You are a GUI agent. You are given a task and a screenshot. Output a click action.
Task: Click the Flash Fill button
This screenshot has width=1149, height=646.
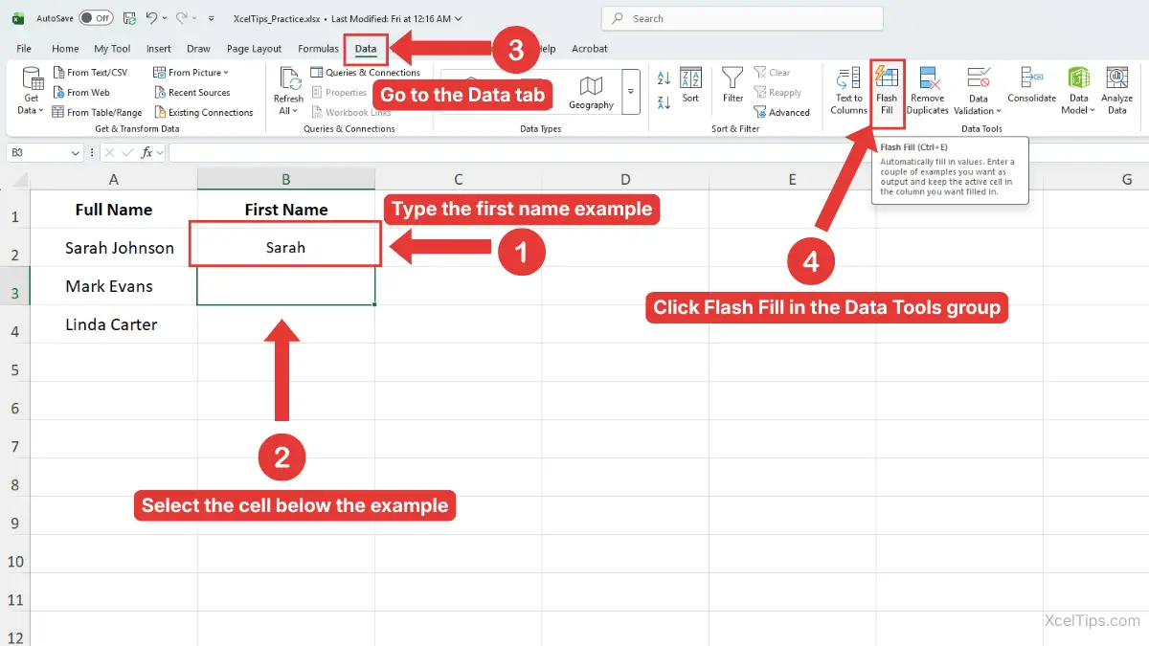(887, 92)
